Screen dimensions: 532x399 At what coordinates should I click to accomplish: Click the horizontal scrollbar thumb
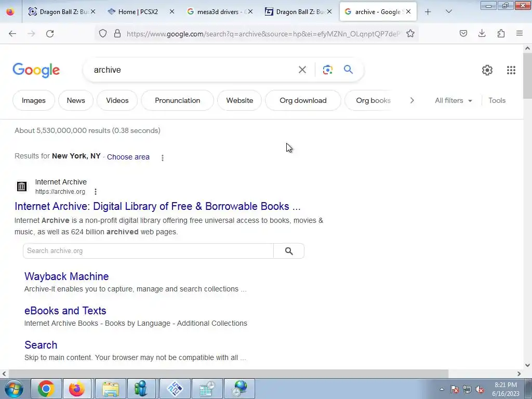coord(228,374)
